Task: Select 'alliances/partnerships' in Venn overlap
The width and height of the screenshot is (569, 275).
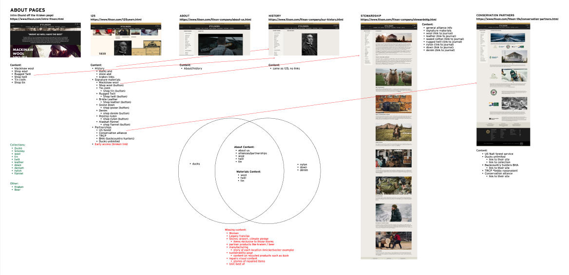Action: coord(252,153)
